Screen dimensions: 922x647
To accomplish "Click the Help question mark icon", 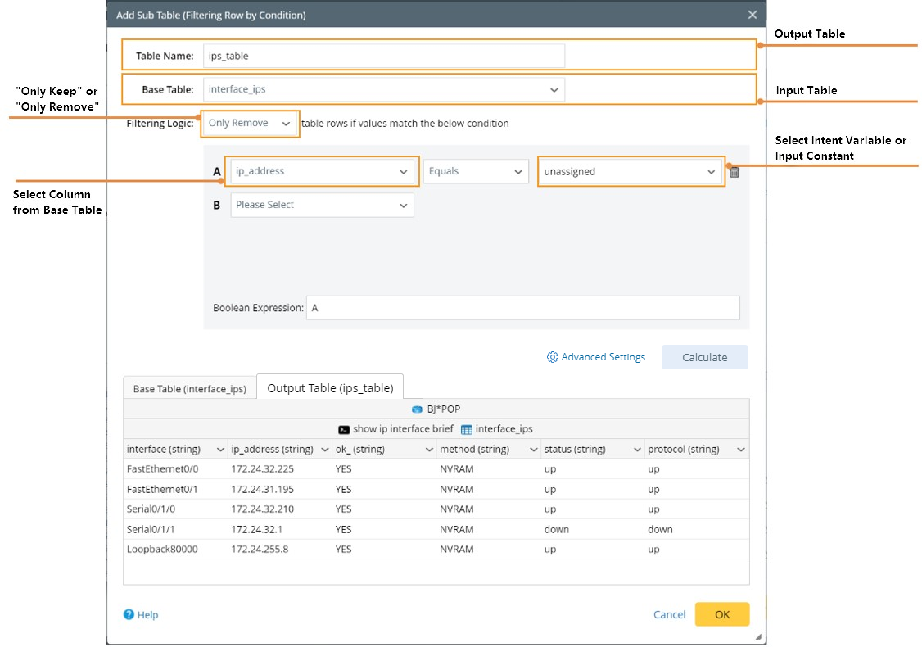I will click(129, 614).
